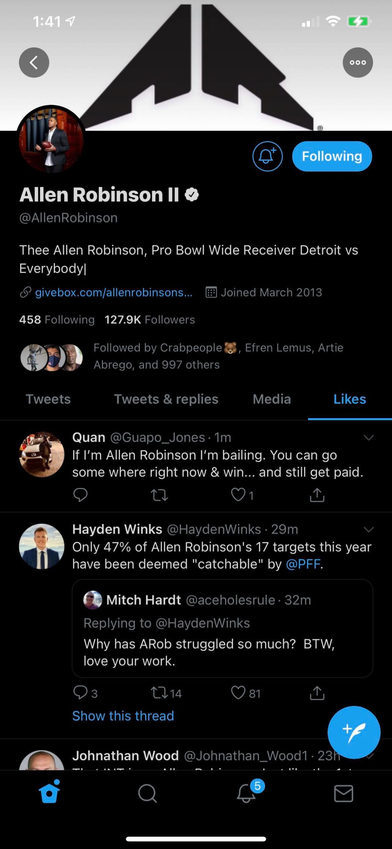Open the Tweets & replies tab
The width and height of the screenshot is (392, 849).
[166, 399]
